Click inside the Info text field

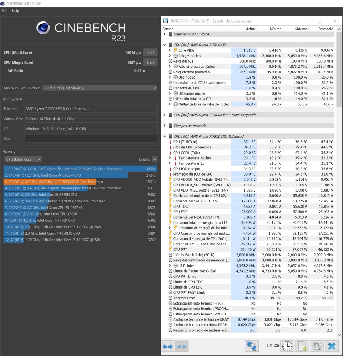pyautogui.click(x=91, y=138)
